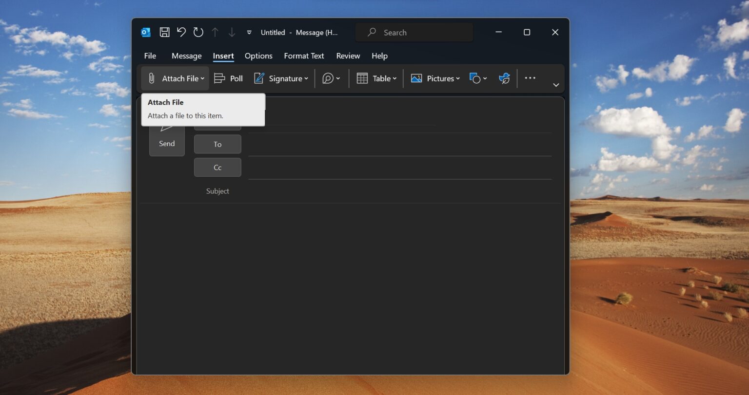
Task: Click the Redo icon
Action: click(x=197, y=32)
